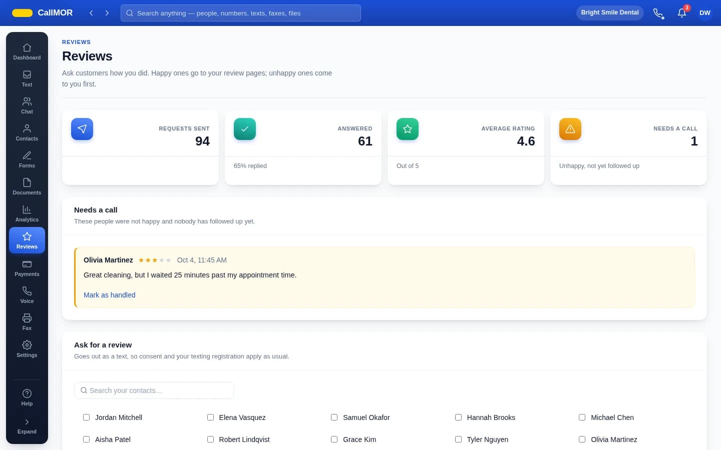Check the Jordan Mitchell checkbox
721x450 pixels.
[x=86, y=417]
